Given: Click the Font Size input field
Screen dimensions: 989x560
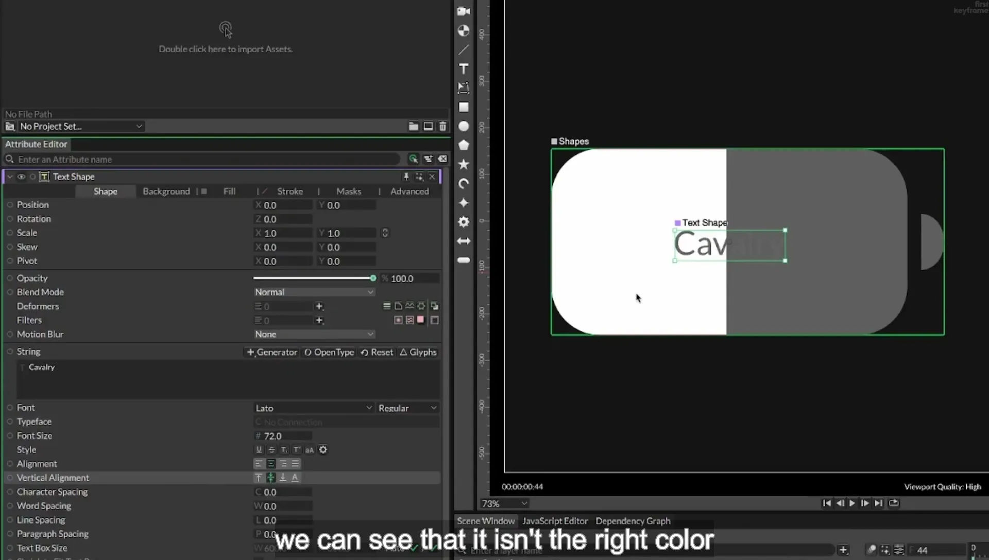Looking at the screenshot, I should tap(283, 436).
